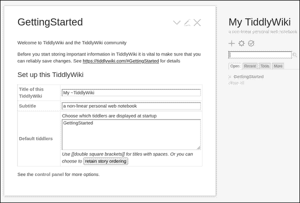Save wiki with the checkmark circle icon
Viewport: 300px width, 203px height.
[x=251, y=43]
